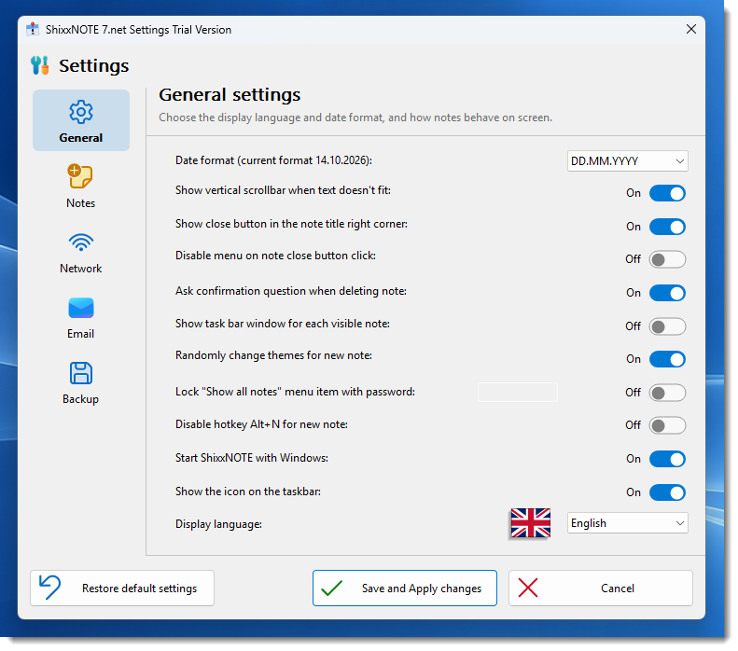This screenshot has height=651, width=738.
Task: Click the UK flag language image
Action: pos(531,522)
